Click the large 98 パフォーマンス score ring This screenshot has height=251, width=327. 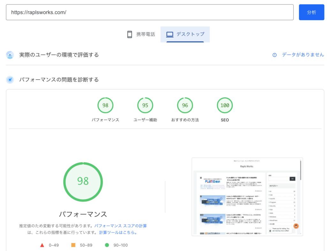point(83,182)
